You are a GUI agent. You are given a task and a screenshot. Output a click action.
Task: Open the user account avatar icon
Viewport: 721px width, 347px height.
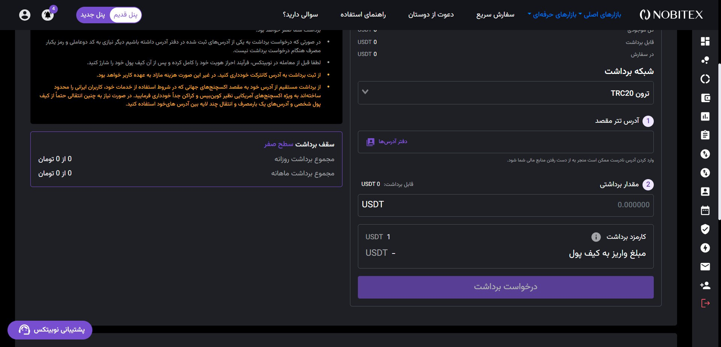point(25,15)
